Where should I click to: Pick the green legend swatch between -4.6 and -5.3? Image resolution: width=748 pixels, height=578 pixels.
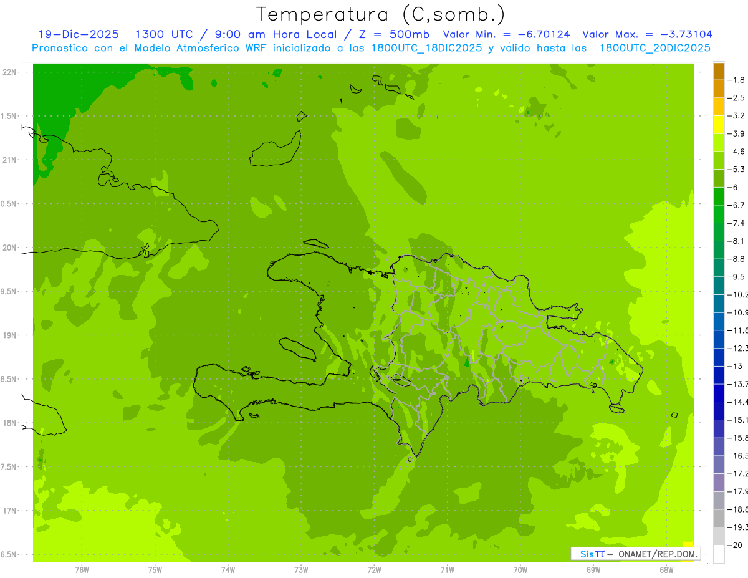click(x=719, y=160)
